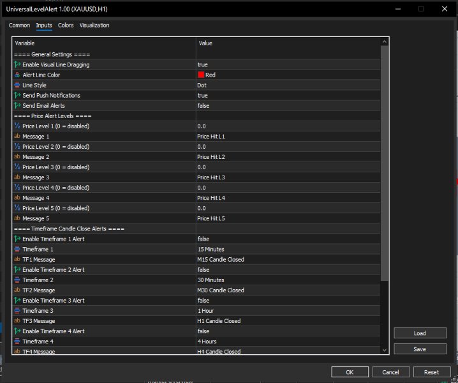The width and height of the screenshot is (458, 383).
Task: Select the General Settings separator row
Action: [196, 54]
